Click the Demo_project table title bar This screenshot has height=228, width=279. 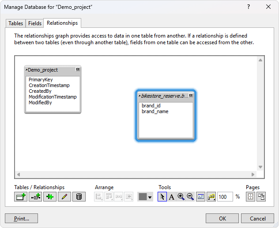click(x=52, y=70)
